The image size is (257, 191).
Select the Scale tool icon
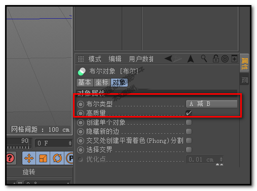43,158
